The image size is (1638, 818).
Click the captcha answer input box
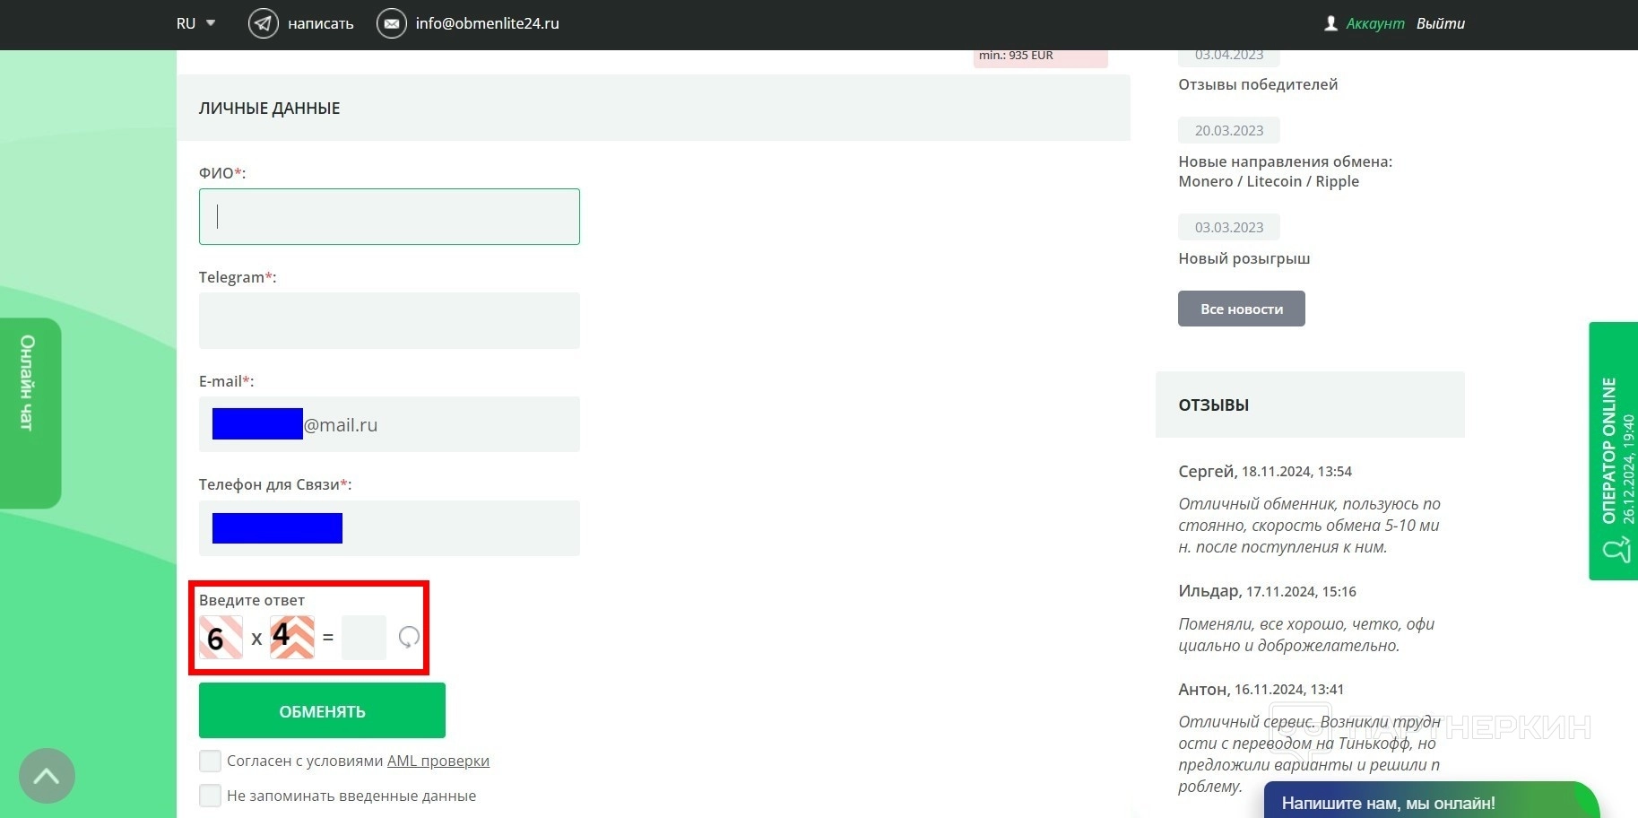point(364,638)
